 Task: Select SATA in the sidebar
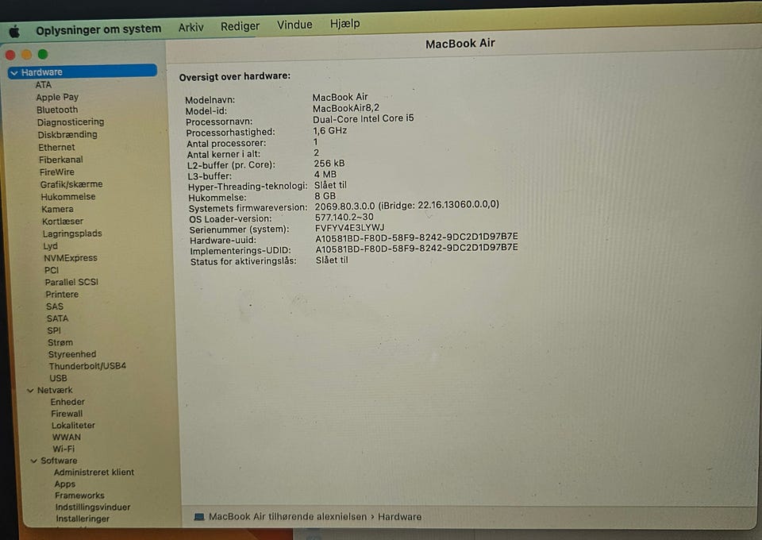pyautogui.click(x=57, y=318)
